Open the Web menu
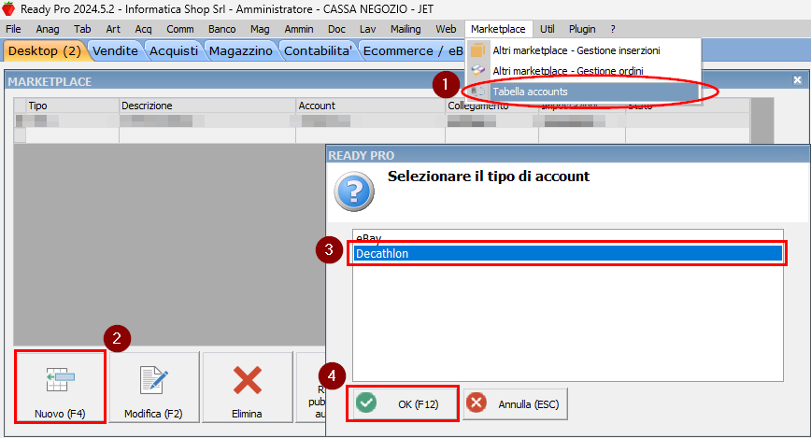Viewport: 811px width, 438px height. coord(446,29)
